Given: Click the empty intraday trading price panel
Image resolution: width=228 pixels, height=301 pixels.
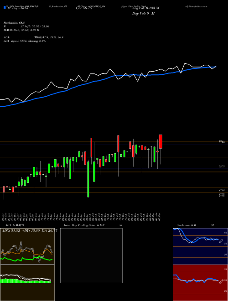Looking at the screenshot, I should point(91,255).
